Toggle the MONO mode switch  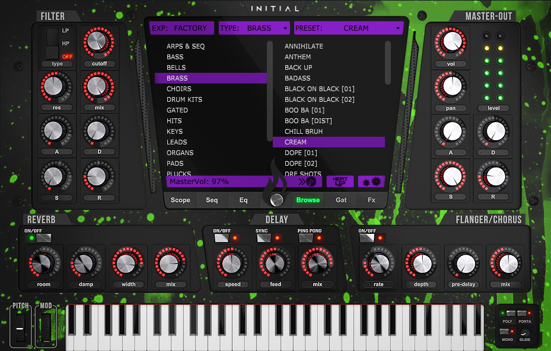coord(504,331)
